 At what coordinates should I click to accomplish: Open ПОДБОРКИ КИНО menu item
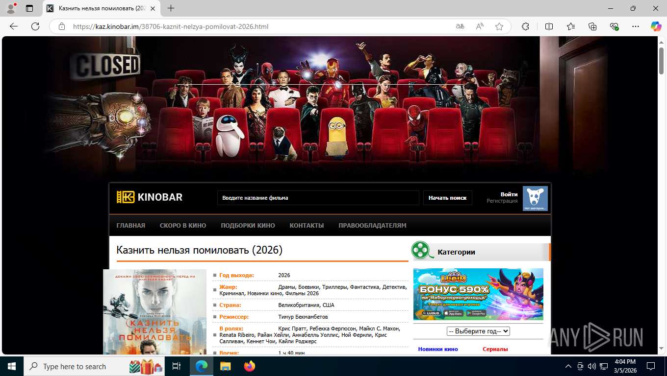click(248, 226)
